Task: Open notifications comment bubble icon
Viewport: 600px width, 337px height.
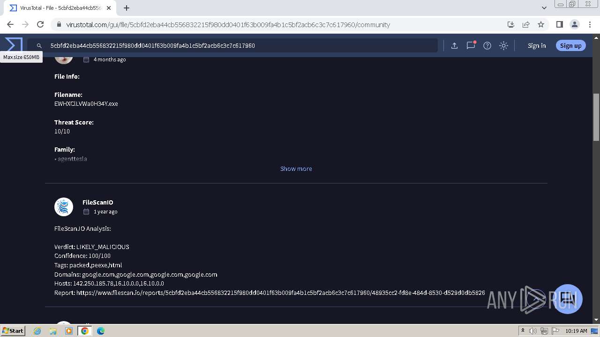Action: tap(471, 45)
